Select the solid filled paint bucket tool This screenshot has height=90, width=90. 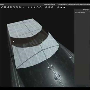pyautogui.click(x=64, y=7)
